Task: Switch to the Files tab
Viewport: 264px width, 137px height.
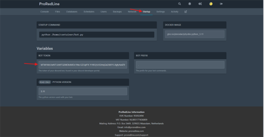Action: 57,12
